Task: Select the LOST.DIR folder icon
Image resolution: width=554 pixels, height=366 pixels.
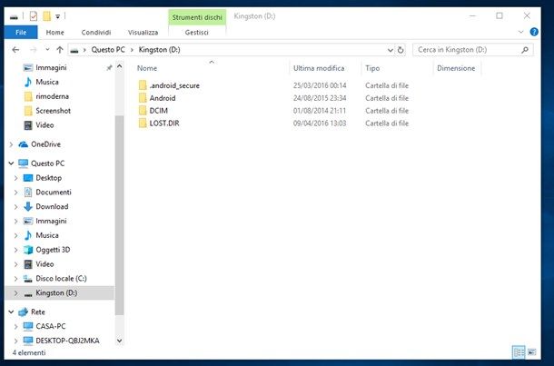Action: tap(143, 123)
